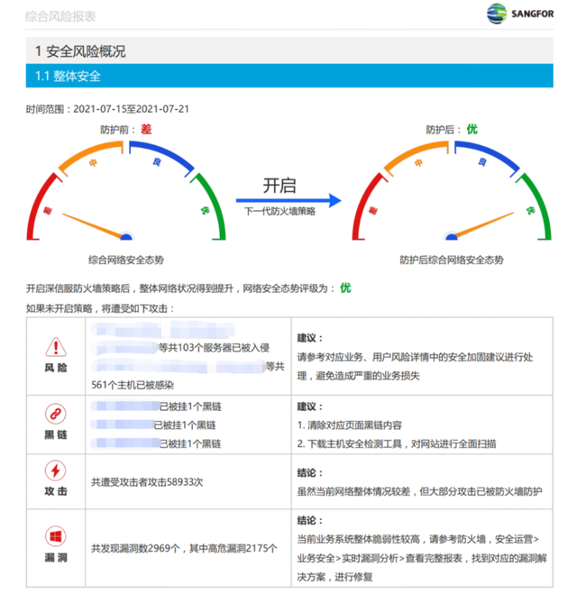Click the left gauge blue 良 arc
The width and height of the screenshot is (577, 594).
pos(161,157)
